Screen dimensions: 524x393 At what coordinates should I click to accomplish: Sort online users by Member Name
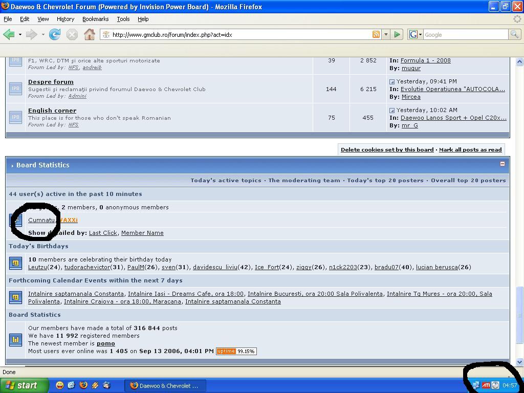[142, 233]
